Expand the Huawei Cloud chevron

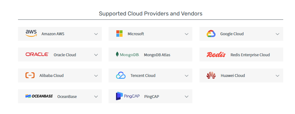pos(278,76)
